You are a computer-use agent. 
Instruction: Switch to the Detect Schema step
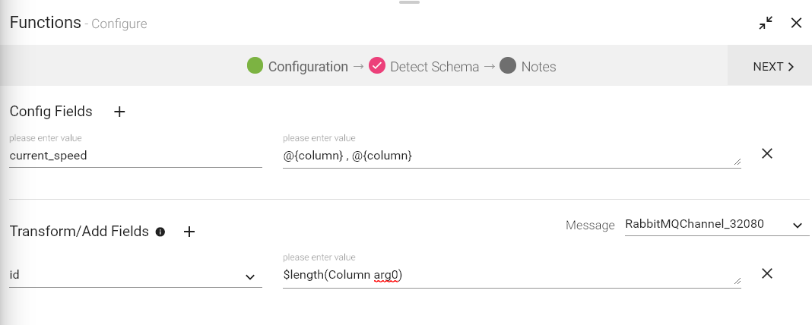pos(434,67)
